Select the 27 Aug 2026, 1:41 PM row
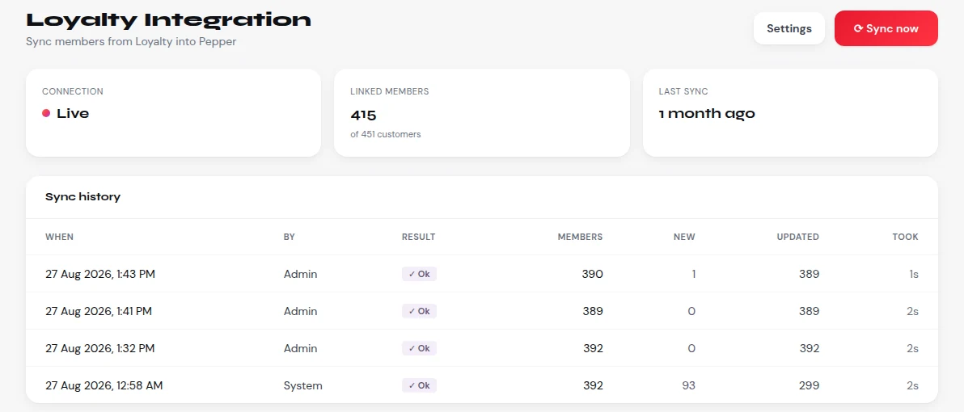The width and height of the screenshot is (964, 412). tap(482, 311)
